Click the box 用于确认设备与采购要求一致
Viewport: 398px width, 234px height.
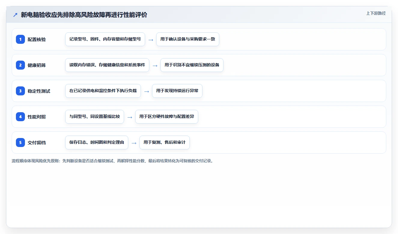pyautogui.click(x=188, y=39)
